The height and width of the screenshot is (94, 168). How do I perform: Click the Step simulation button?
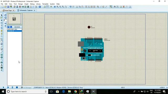click(x=8, y=87)
